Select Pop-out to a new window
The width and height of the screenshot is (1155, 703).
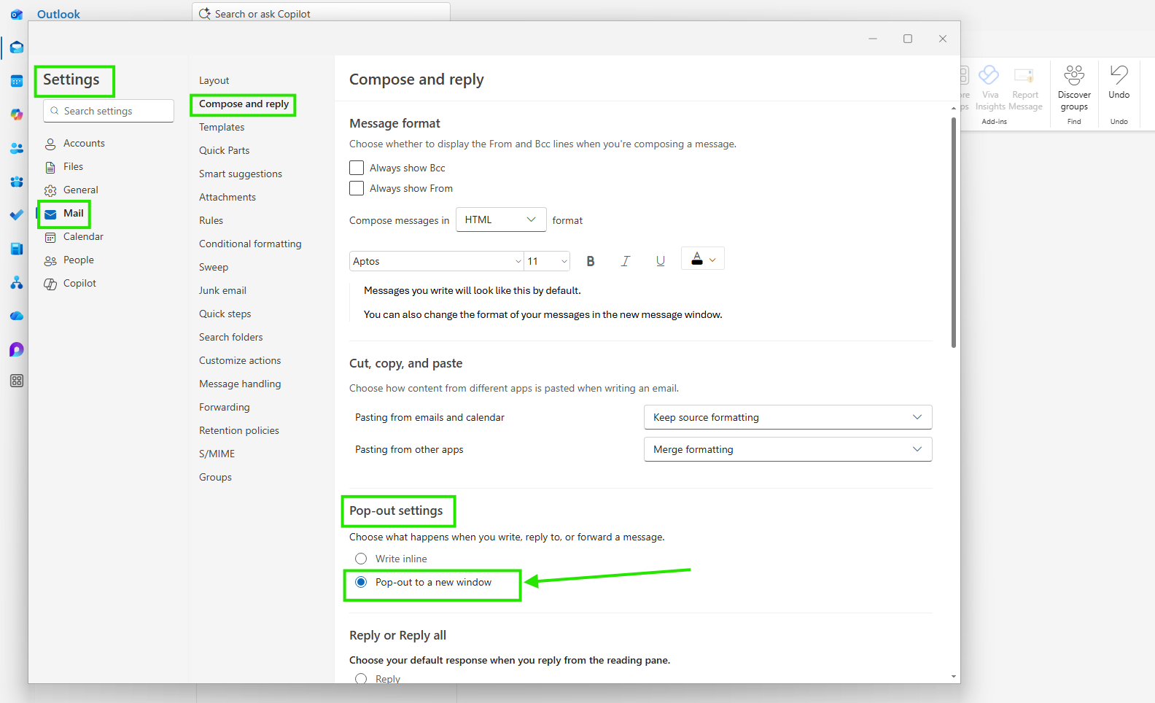(361, 582)
